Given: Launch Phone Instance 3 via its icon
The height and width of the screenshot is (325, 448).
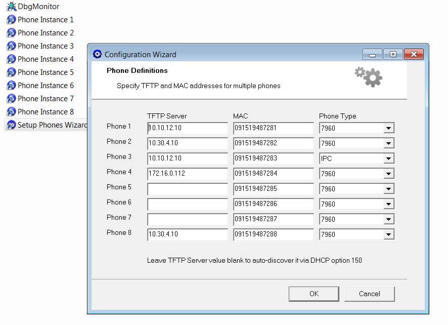Looking at the screenshot, I should pos(11,46).
